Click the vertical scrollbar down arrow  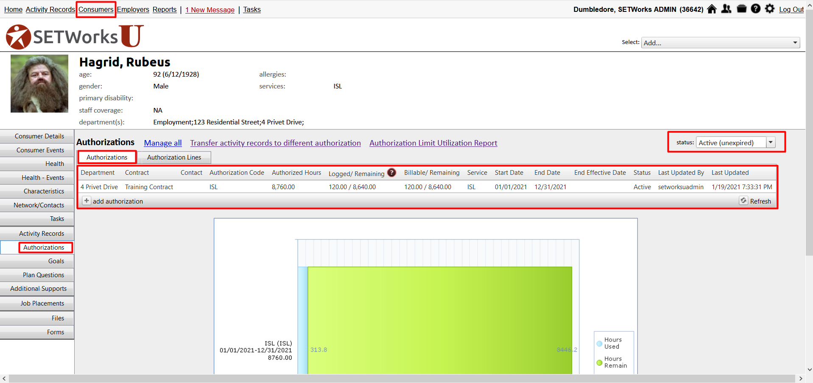[809, 369]
